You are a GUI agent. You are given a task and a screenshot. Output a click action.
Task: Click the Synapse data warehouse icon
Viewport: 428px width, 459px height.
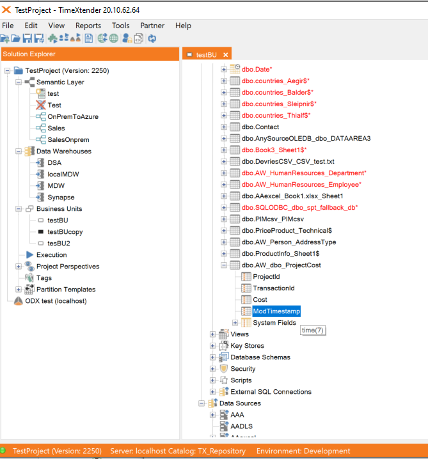(x=40, y=197)
